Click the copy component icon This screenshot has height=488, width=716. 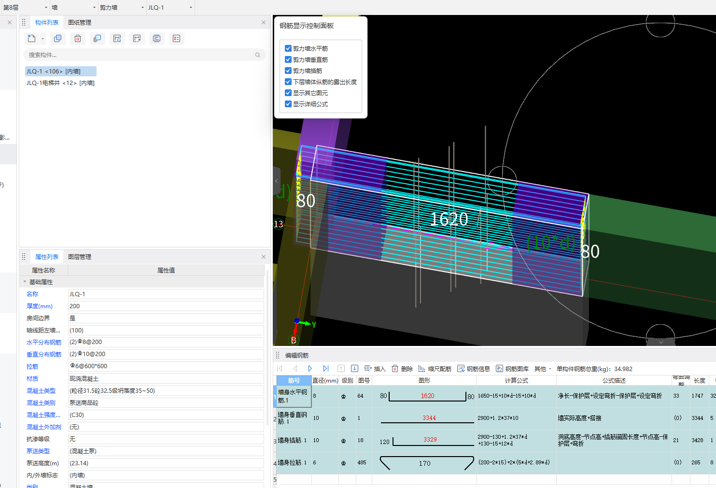coord(57,39)
